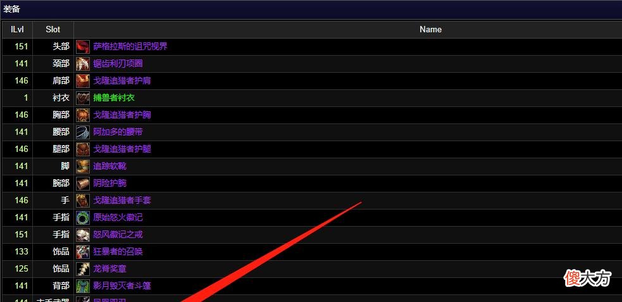622x302 pixels.
Task: Open the 戈隆追猎者护肩 item link
Action: tap(121, 80)
